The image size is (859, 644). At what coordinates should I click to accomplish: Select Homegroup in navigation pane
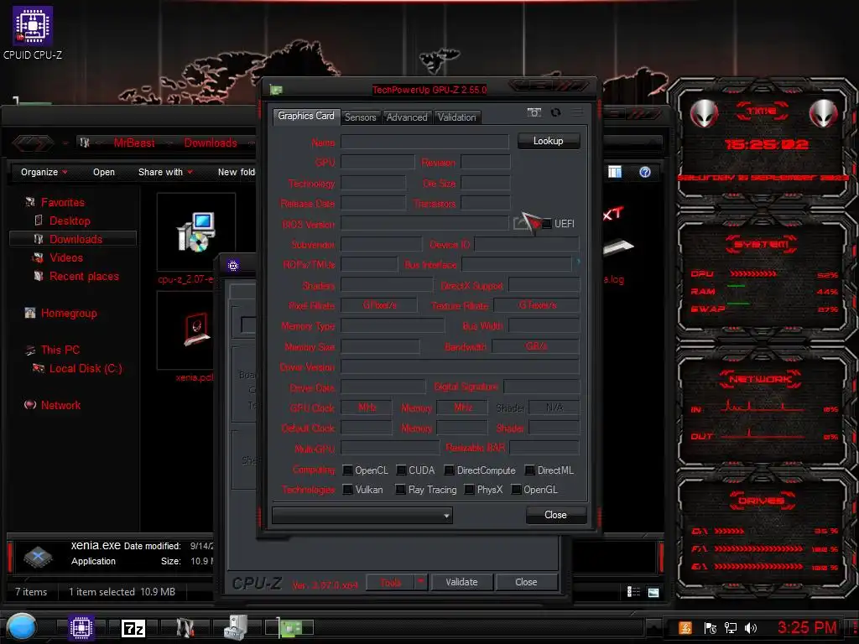69,314
